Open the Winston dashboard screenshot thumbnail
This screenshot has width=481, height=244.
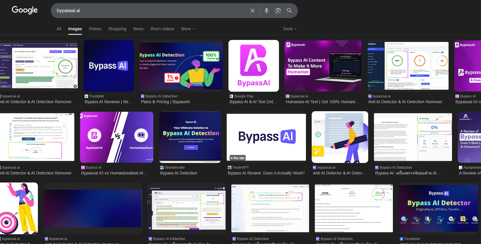408,66
